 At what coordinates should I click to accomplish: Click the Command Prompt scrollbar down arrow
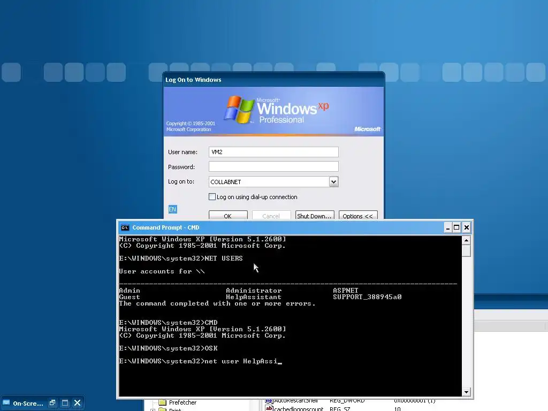click(x=466, y=392)
